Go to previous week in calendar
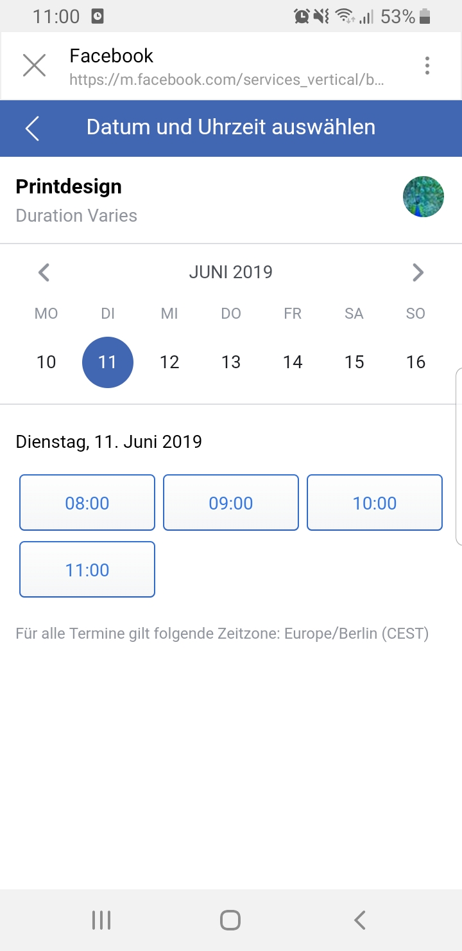This screenshot has height=951, width=462. tap(44, 272)
